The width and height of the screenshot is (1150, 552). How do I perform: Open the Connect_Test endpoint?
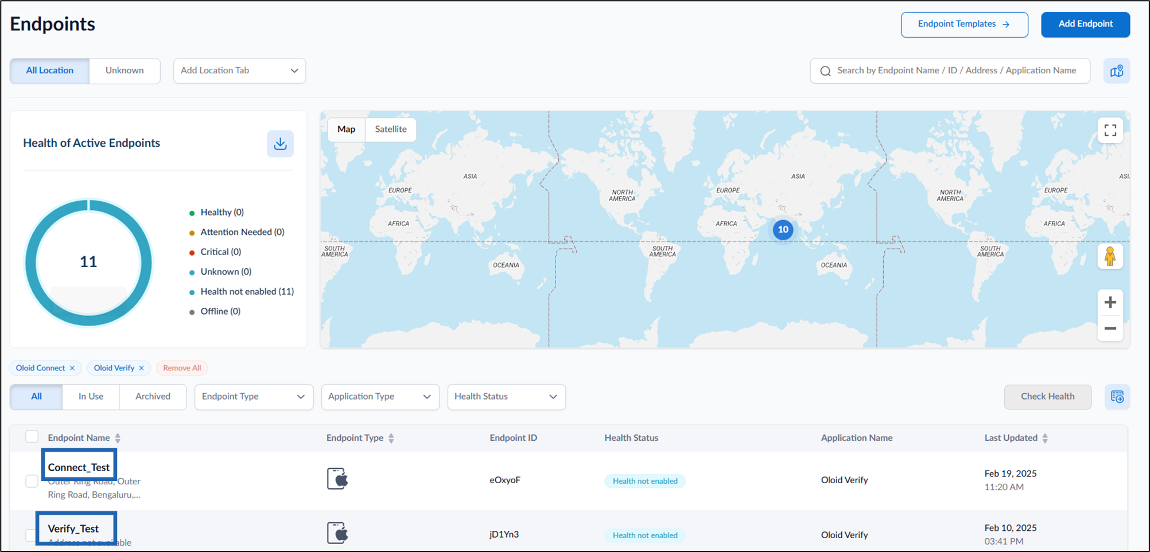(79, 467)
